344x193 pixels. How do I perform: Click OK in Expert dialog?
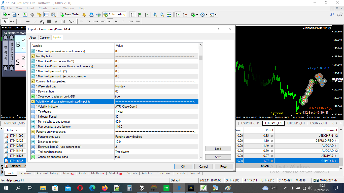coord(183,166)
